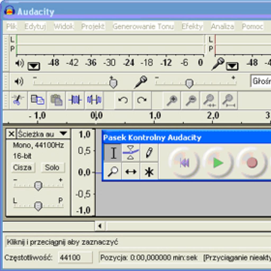
Task: Open the Pomoc menu
Action: [252, 26]
